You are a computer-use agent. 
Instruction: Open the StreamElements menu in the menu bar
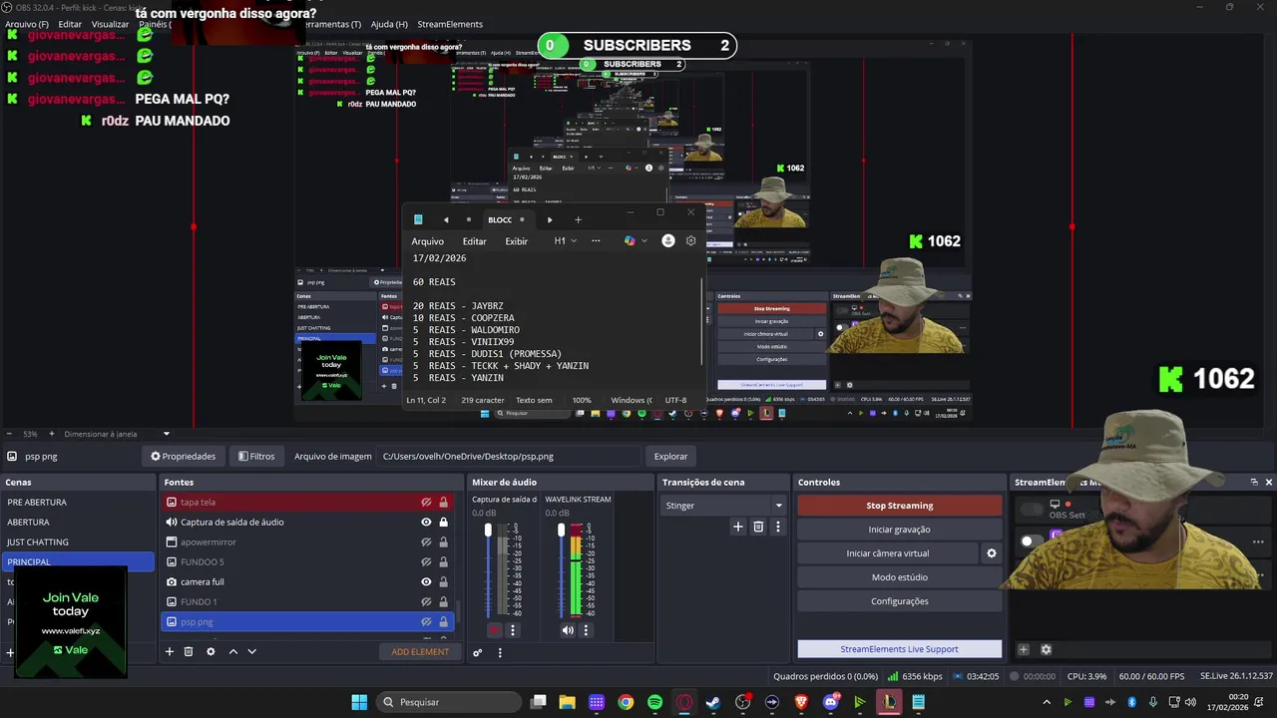click(450, 24)
